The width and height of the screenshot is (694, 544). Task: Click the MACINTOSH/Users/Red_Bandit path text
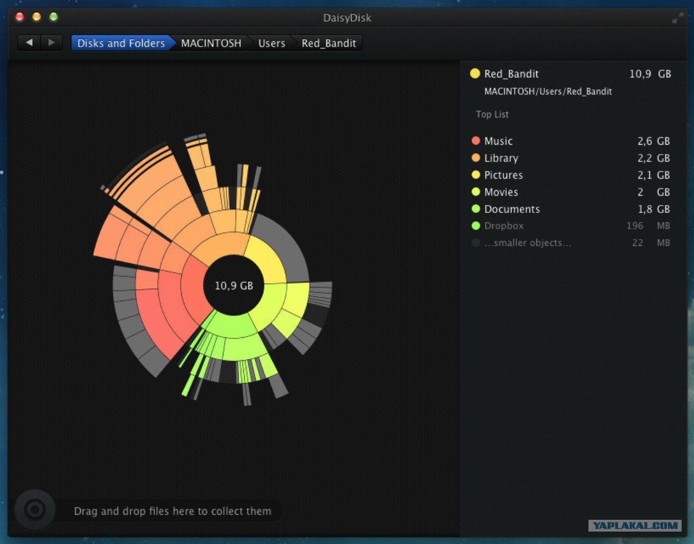click(548, 92)
